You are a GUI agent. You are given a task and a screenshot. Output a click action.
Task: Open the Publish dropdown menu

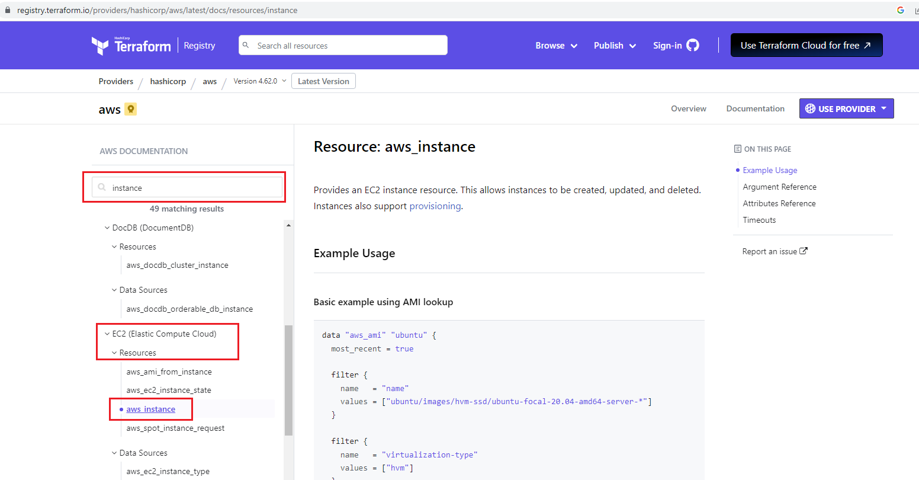pos(615,46)
